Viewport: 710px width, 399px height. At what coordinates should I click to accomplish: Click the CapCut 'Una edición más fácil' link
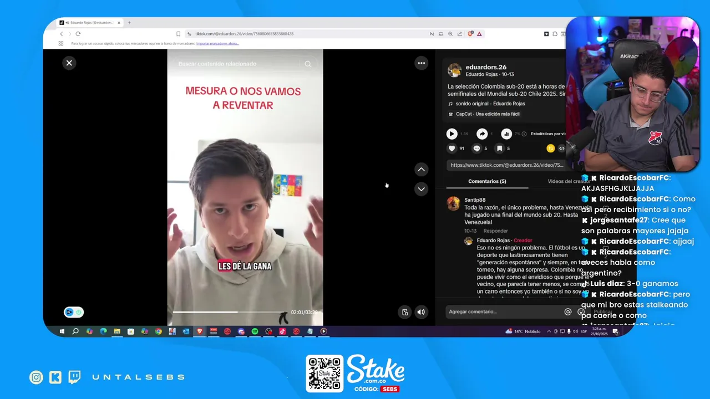pos(488,114)
